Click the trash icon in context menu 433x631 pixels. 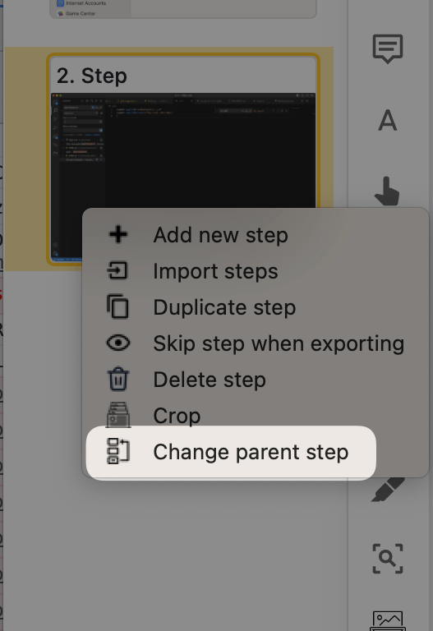pyautogui.click(x=118, y=379)
